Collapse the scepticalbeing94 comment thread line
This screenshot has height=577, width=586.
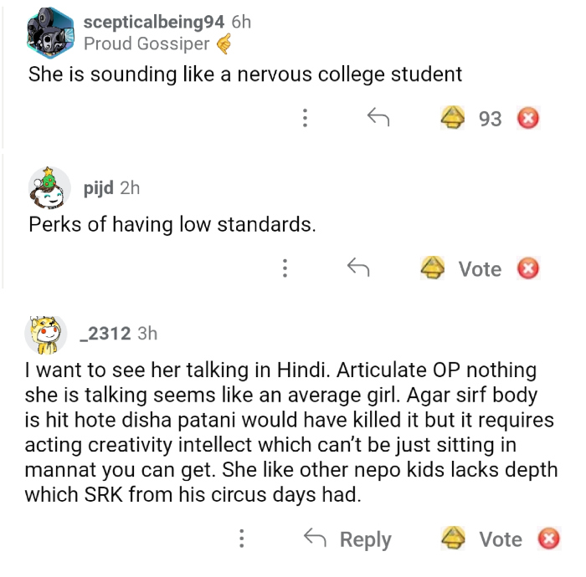point(3,75)
